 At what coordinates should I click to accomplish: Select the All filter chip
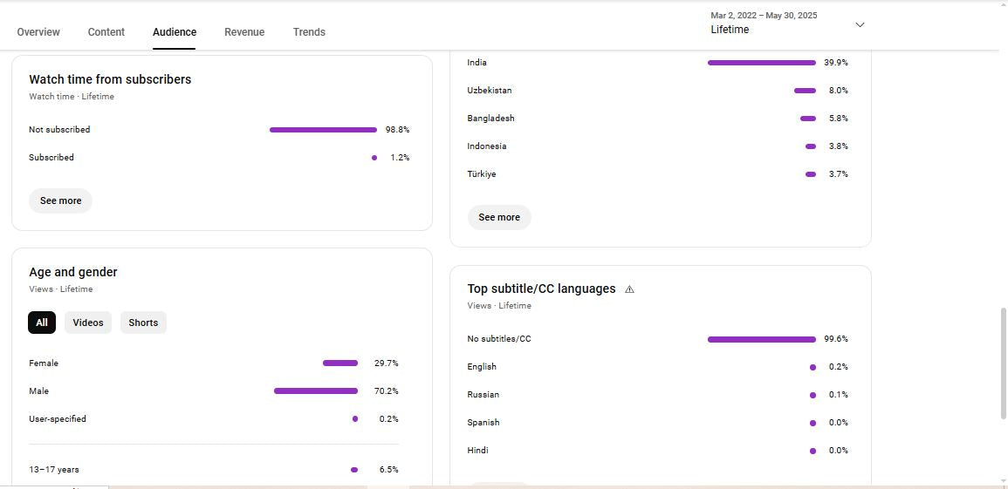tap(42, 323)
